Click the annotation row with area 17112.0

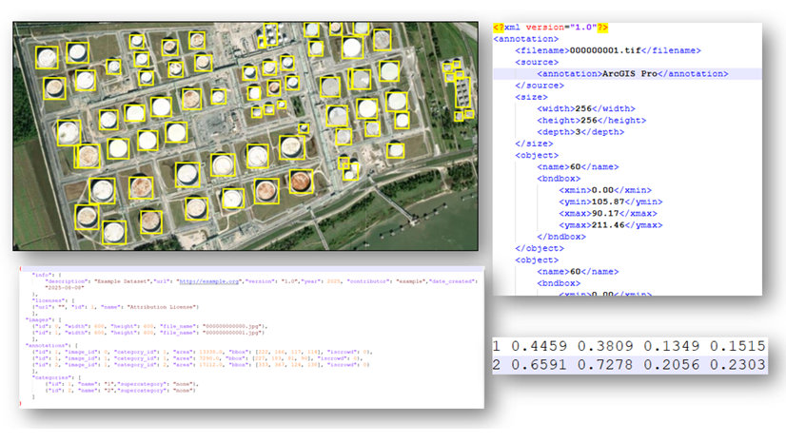point(201,365)
